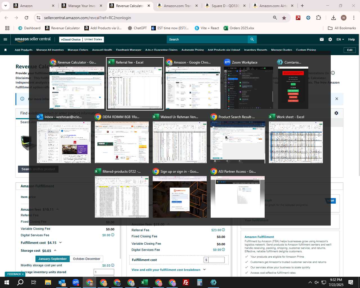
Task: Open the Dashboard bookmark
Action: pos(29,28)
